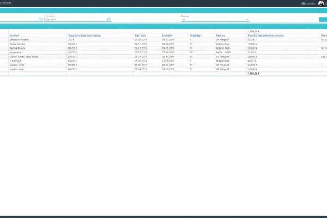Click Poland-Asist in Erna Vogel row
This screenshot has width=327, height=218.
(223, 61)
